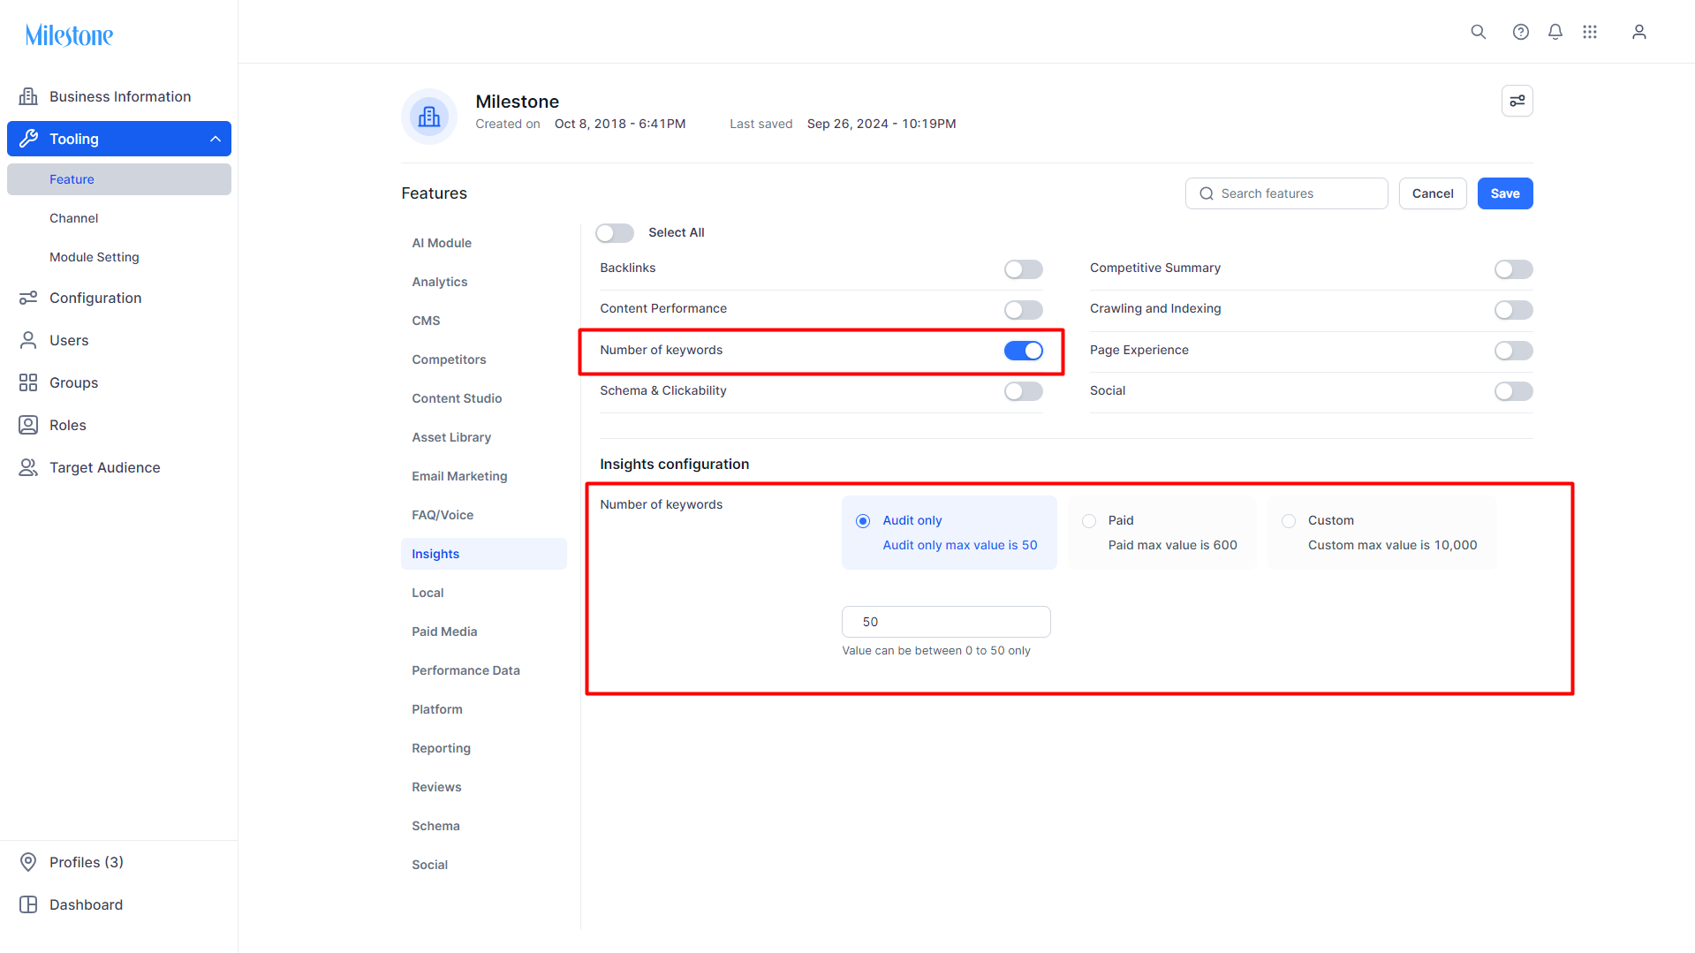Click the Business Information building icon
Image resolution: width=1695 pixels, height=953 pixels.
coord(28,96)
